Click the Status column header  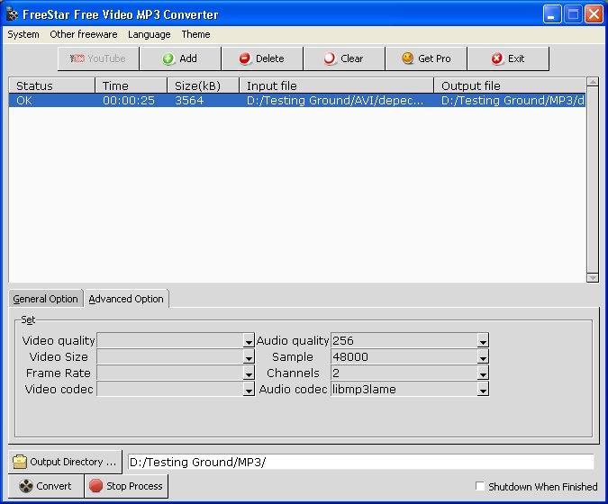coord(51,85)
